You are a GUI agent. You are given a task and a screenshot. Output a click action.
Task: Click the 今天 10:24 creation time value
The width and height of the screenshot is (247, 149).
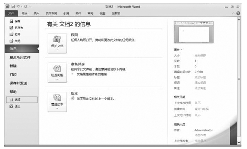coord(202,109)
